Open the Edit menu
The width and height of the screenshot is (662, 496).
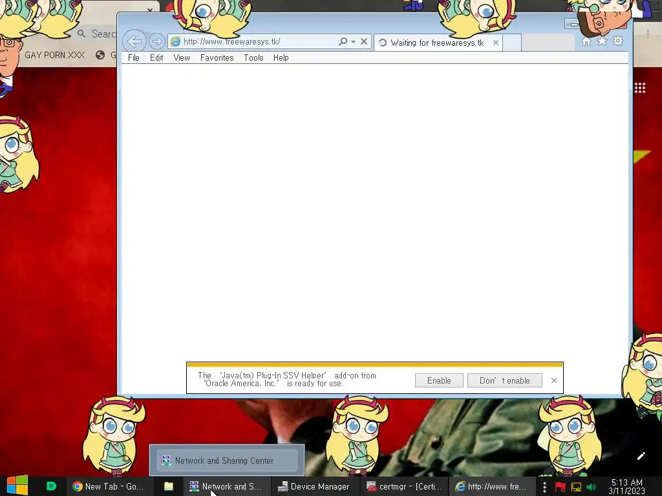pyautogui.click(x=156, y=57)
